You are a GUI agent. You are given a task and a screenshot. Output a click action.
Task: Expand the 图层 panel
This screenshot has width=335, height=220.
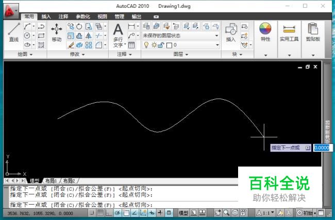coord(181,54)
